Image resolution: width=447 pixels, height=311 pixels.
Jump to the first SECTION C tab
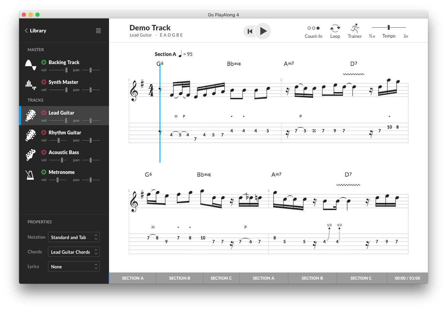point(221,278)
